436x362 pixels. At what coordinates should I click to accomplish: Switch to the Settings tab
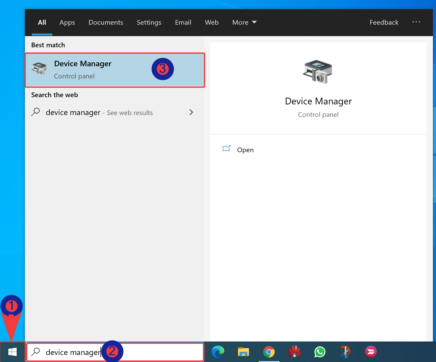tap(149, 22)
